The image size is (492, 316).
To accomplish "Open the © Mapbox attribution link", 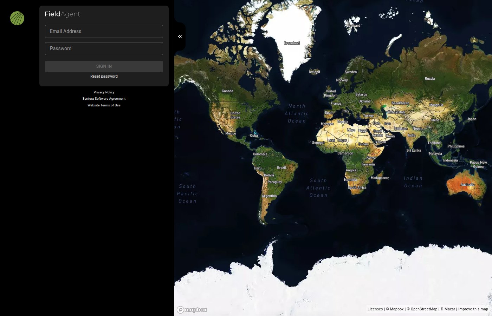I will (x=395, y=309).
